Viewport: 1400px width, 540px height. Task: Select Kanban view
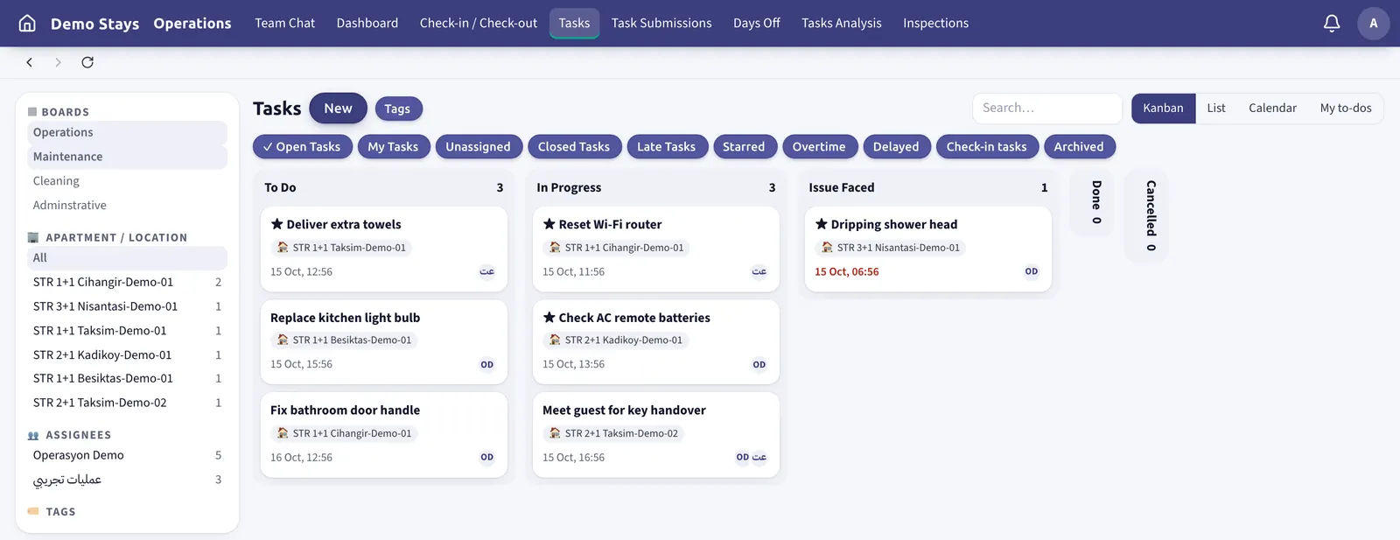pyautogui.click(x=1163, y=109)
